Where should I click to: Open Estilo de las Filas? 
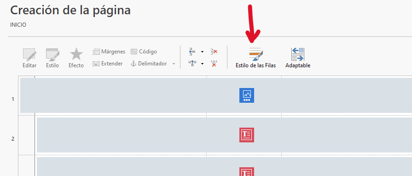pos(255,58)
